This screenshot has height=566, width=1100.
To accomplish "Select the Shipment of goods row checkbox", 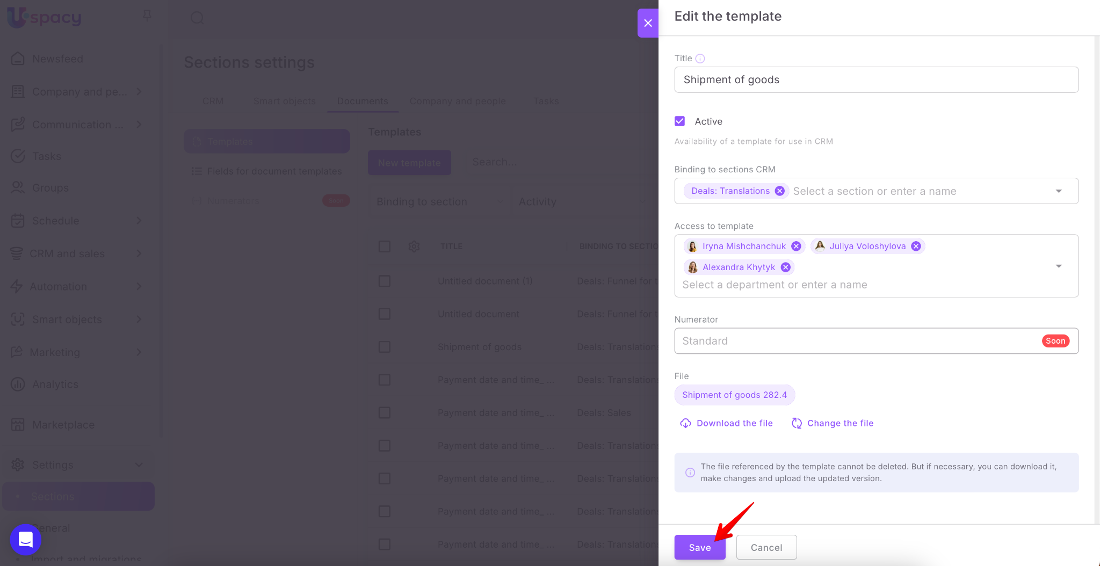I will tap(385, 347).
